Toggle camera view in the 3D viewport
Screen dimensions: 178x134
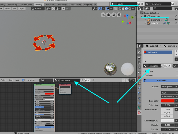pos(108,15)
